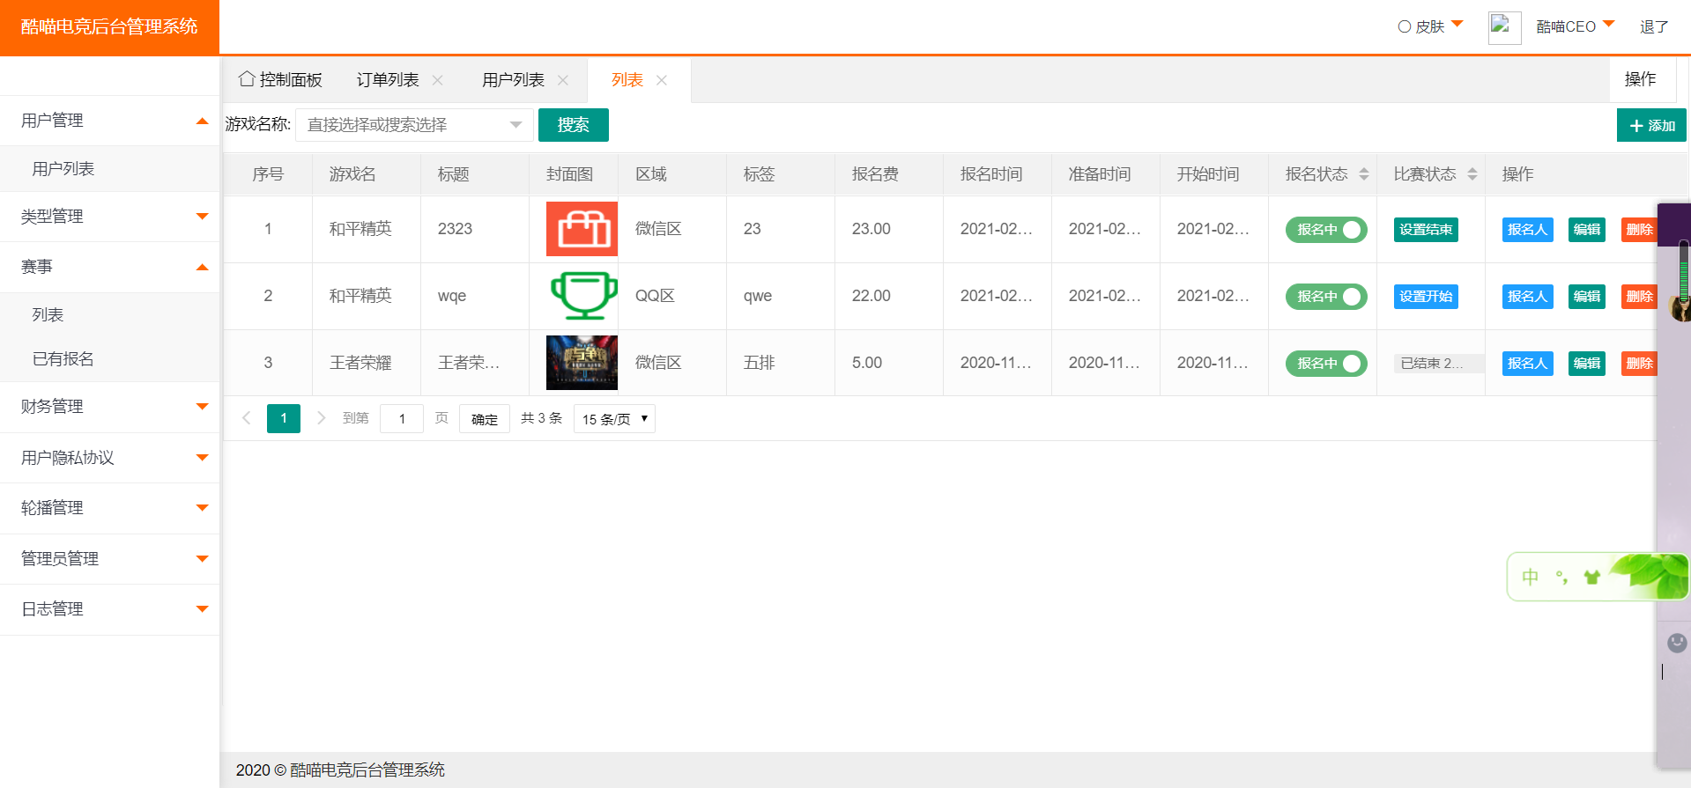
Task: Close the 订单列表 tab
Action: point(437,80)
